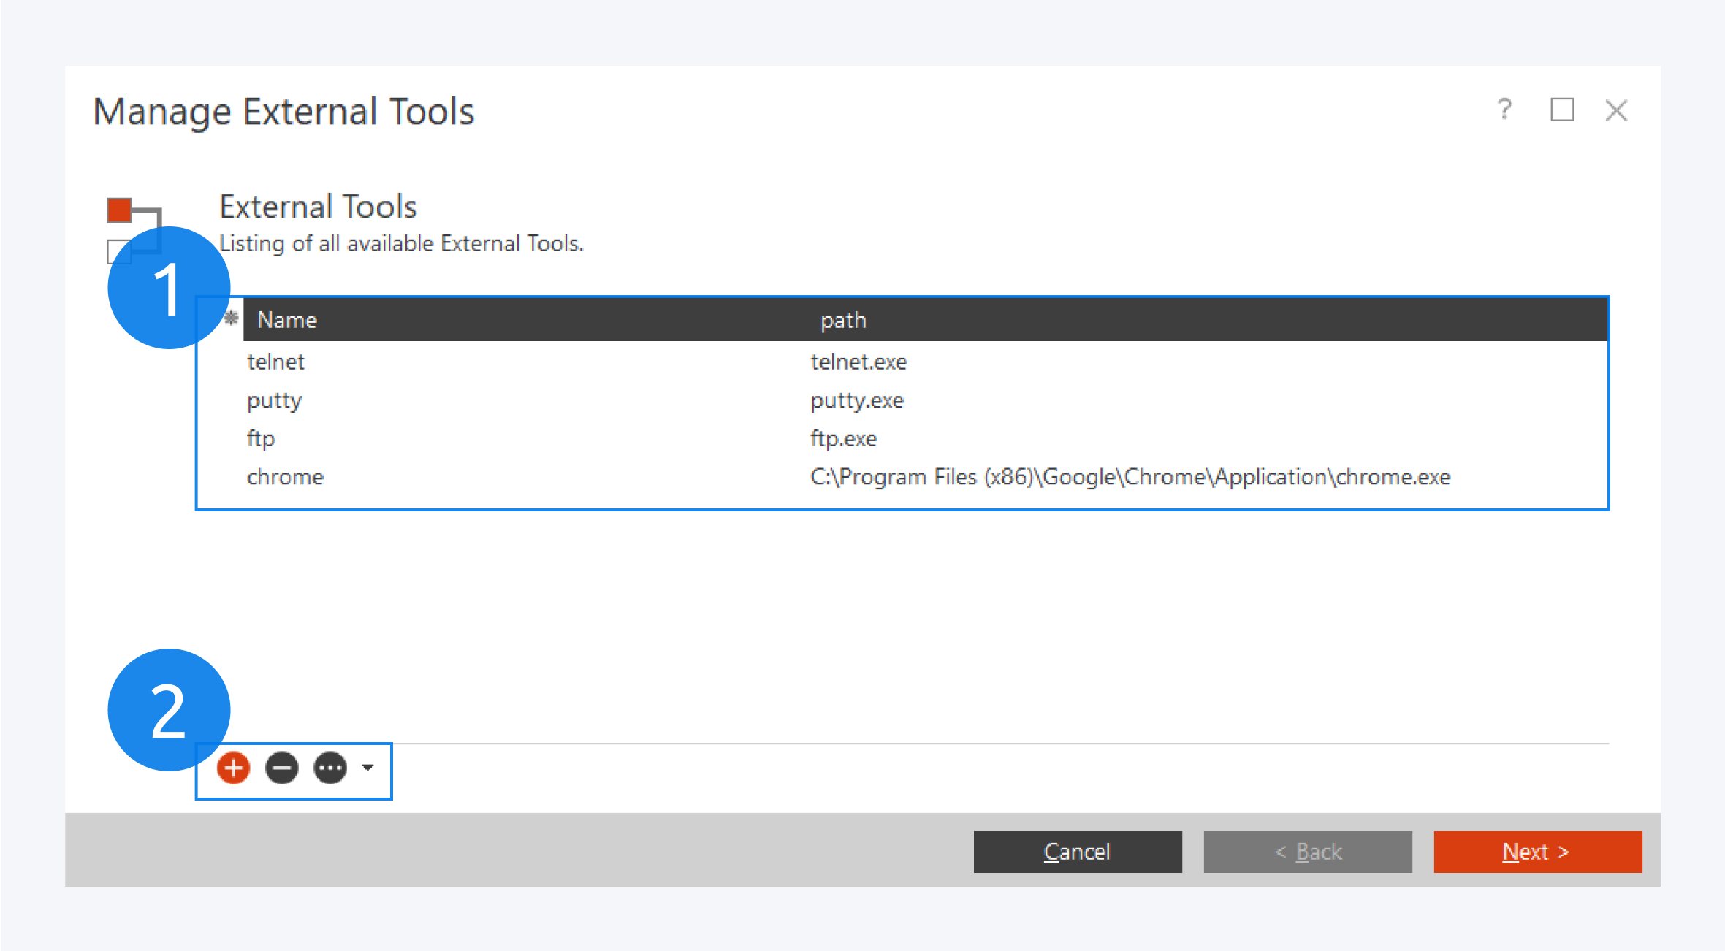1725x951 pixels.
Task: Click the more options ellipsis icon
Action: click(330, 768)
